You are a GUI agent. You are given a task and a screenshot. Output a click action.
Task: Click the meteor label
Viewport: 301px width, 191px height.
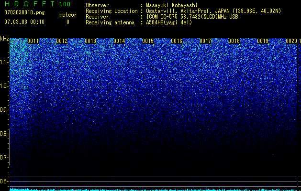click(x=68, y=15)
